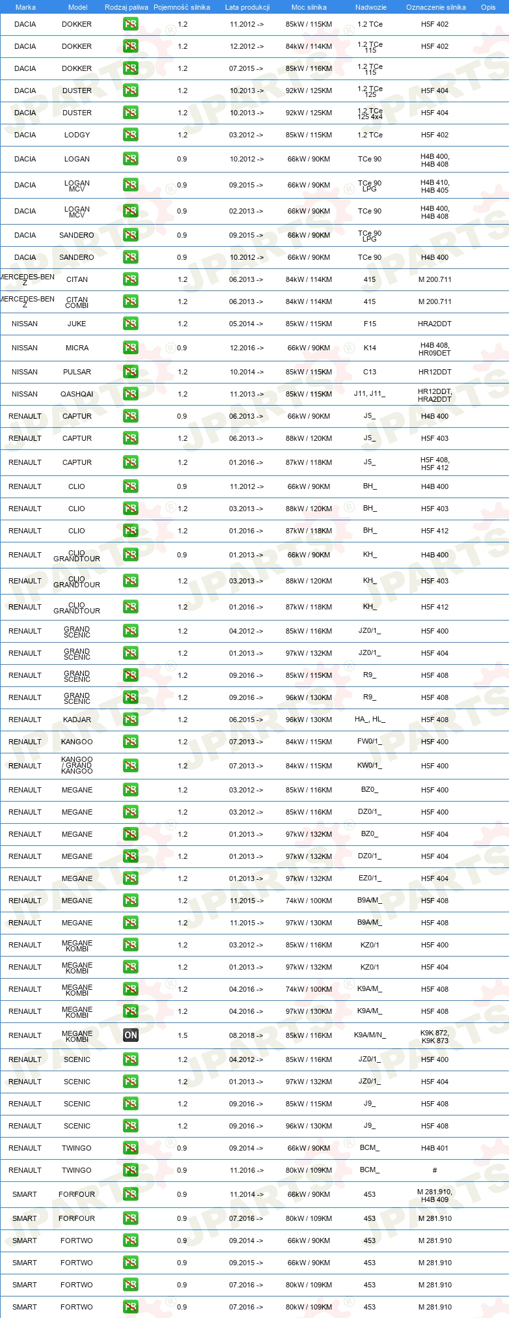Click the fuel icon for the Dacia Sandero 10.2012 row
Screen dimensions: 509x1318
[x=131, y=257]
